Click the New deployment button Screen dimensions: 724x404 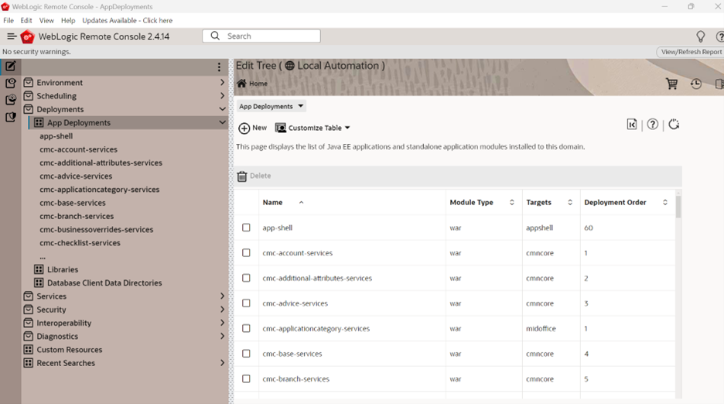point(253,128)
